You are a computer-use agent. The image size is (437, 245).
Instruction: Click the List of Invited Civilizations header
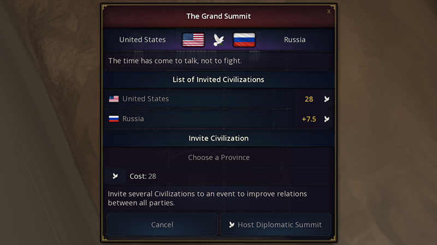tap(218, 79)
